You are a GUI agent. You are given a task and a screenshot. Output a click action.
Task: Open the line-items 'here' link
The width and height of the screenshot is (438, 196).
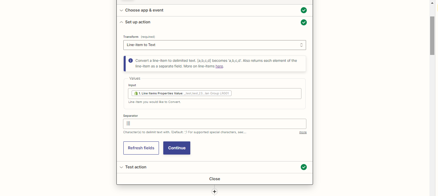pyautogui.click(x=219, y=66)
